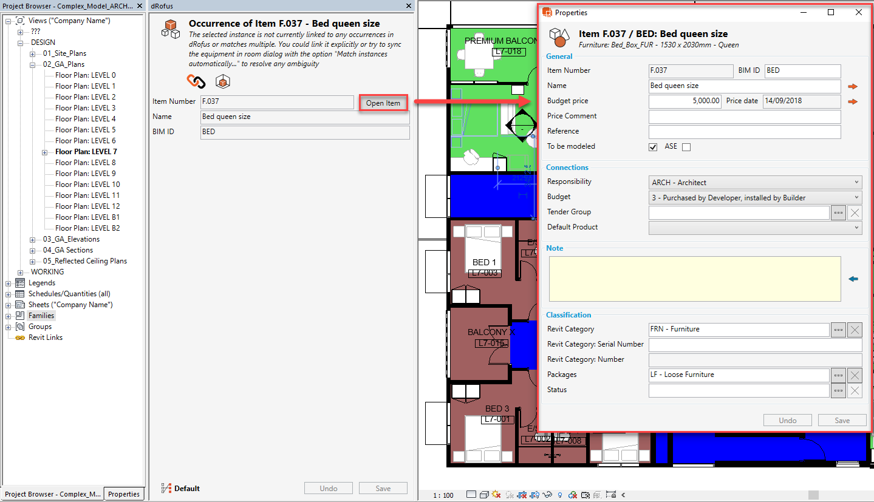Switch to the Properties tab at bottom
The width and height of the screenshot is (874, 502).
click(124, 494)
